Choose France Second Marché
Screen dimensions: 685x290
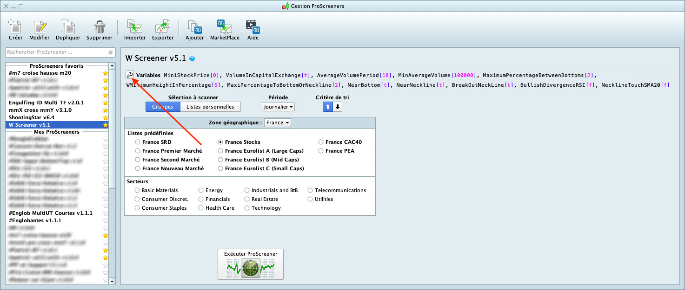click(137, 160)
